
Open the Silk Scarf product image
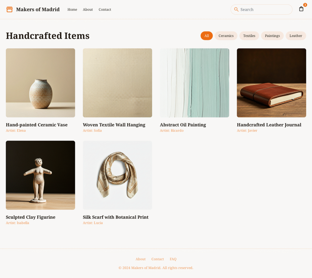point(117,175)
